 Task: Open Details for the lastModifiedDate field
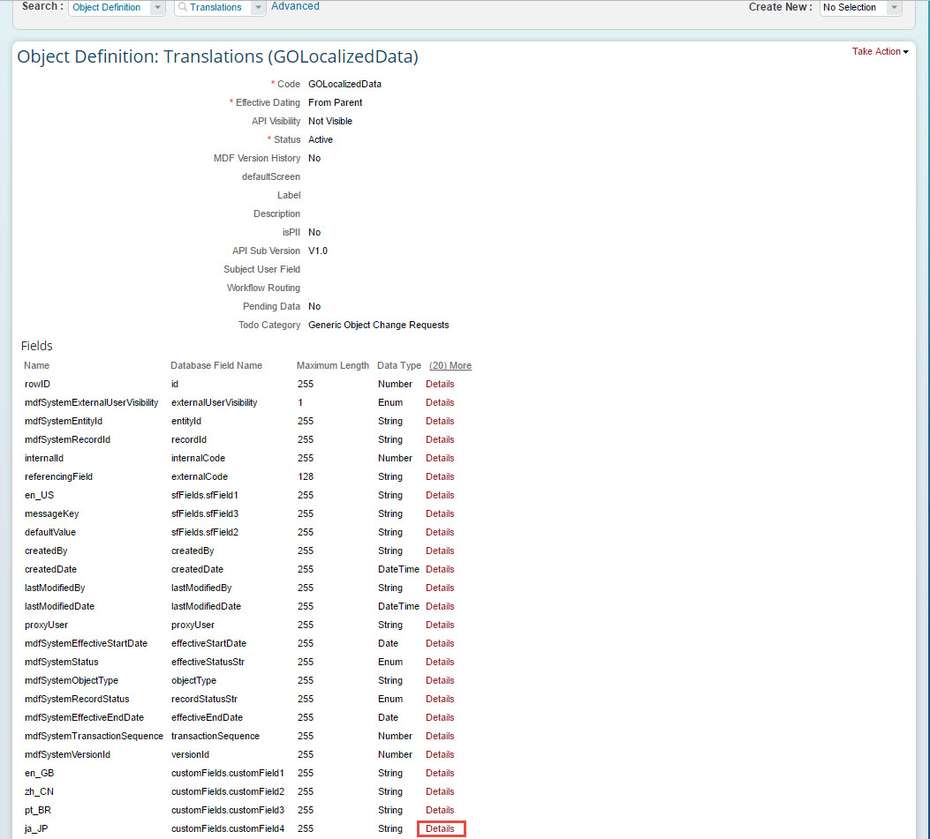pos(440,606)
